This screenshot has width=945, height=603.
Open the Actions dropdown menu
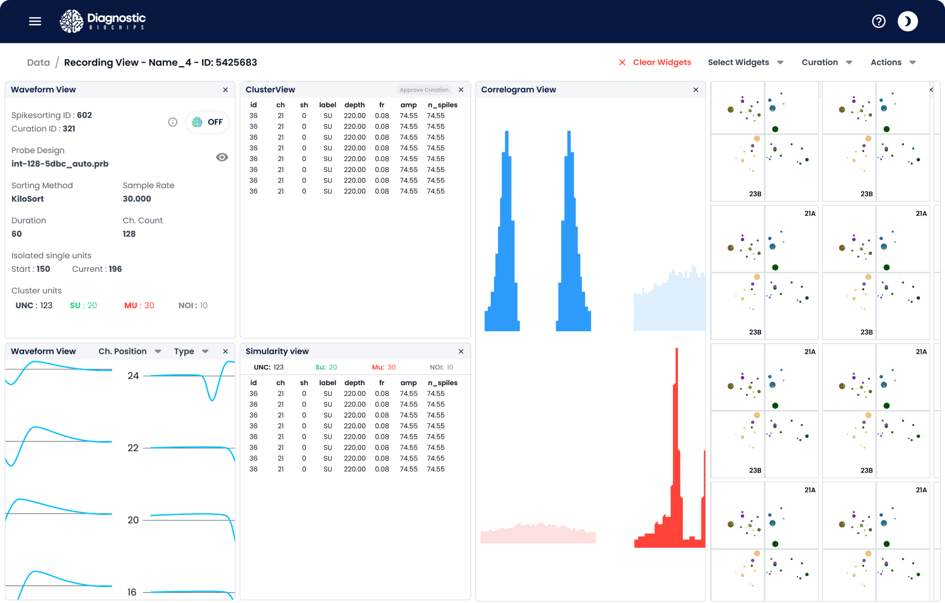point(893,63)
